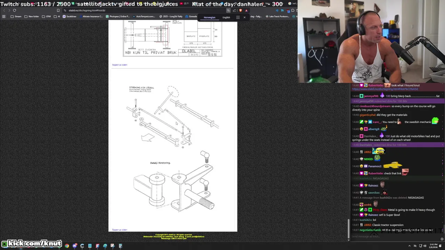The image size is (445, 250).
Task: Open Notepad icon in taskbar
Action: (90, 246)
